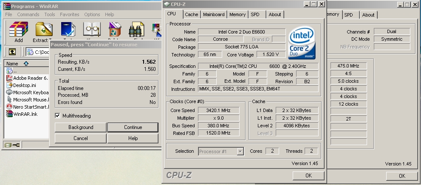This screenshot has width=421, height=185.
Task: Click the Code Name value 'Conroe'
Action: [220, 39]
